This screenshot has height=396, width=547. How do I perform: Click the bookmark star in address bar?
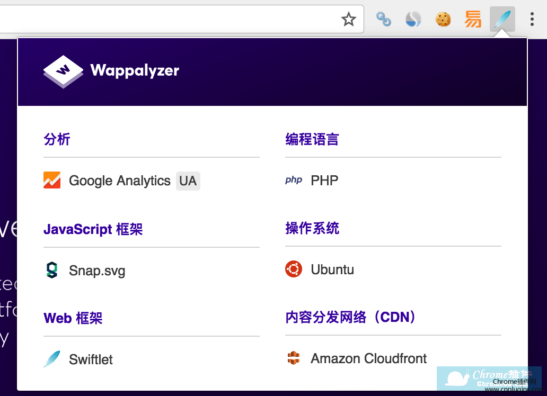(x=349, y=19)
